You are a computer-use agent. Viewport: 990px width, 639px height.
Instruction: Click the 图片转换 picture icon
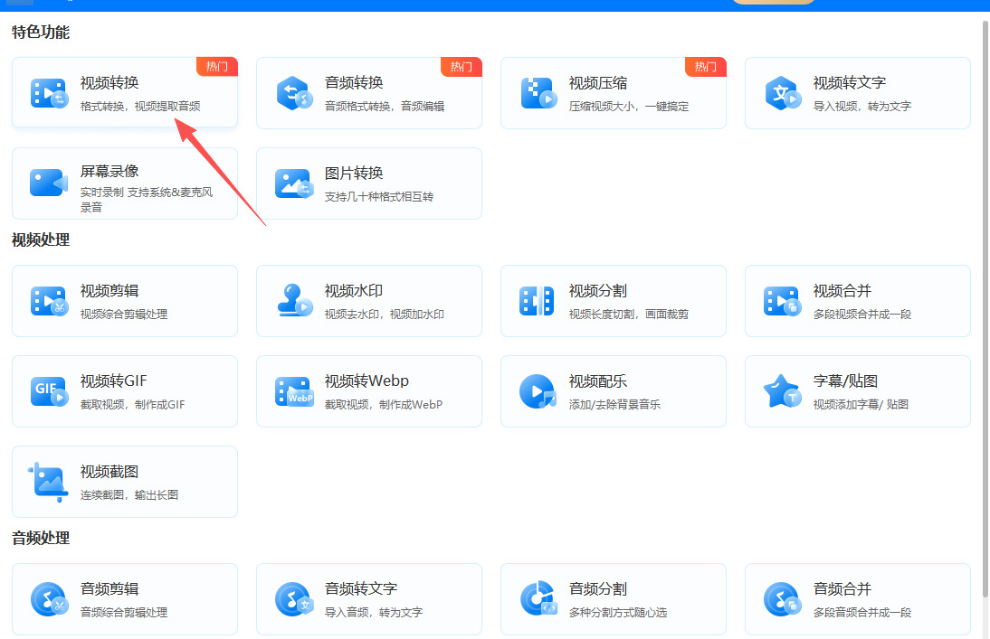tap(294, 183)
